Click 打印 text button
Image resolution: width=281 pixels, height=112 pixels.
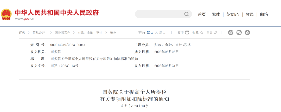181,32
